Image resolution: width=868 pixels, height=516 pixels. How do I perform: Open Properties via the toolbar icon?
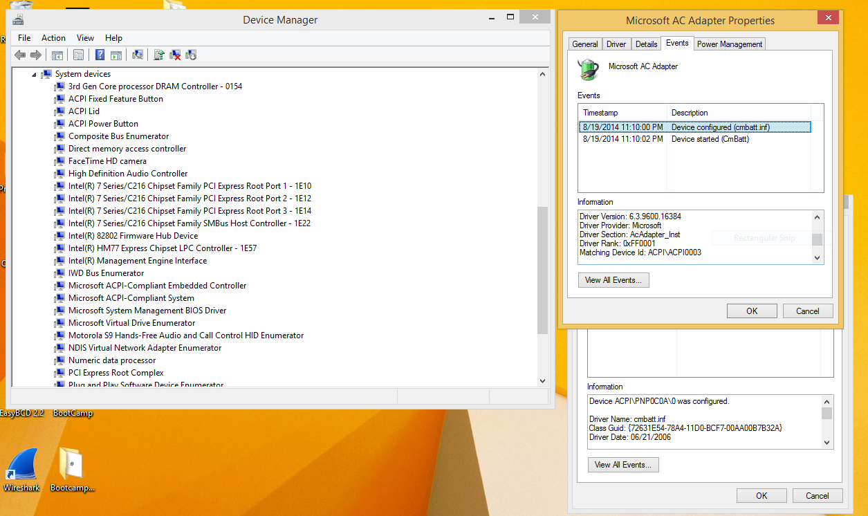(78, 55)
